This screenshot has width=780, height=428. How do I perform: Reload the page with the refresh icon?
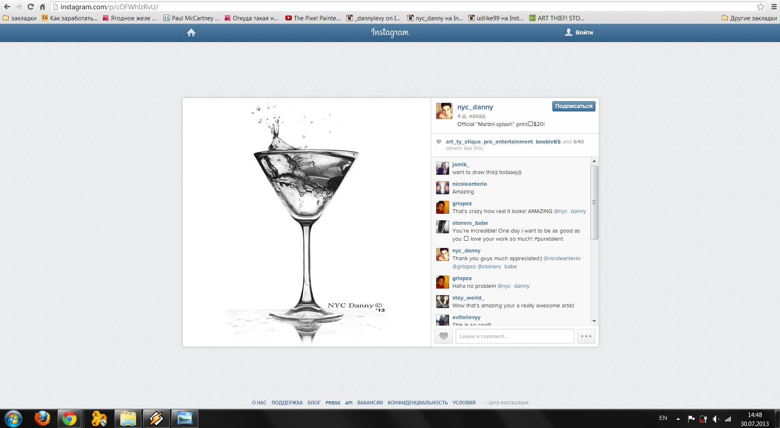click(x=30, y=7)
